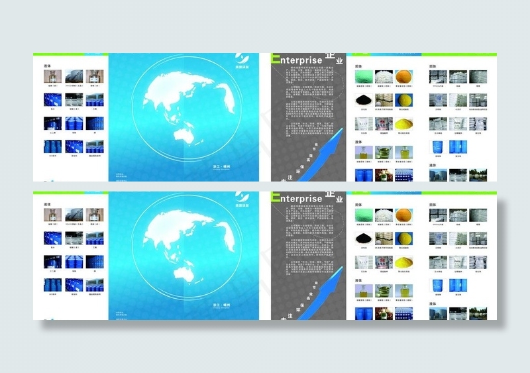This screenshot has width=530, height=373.
Task: Select the storage tank thumbnail in top-left page
Action: [x=74, y=77]
